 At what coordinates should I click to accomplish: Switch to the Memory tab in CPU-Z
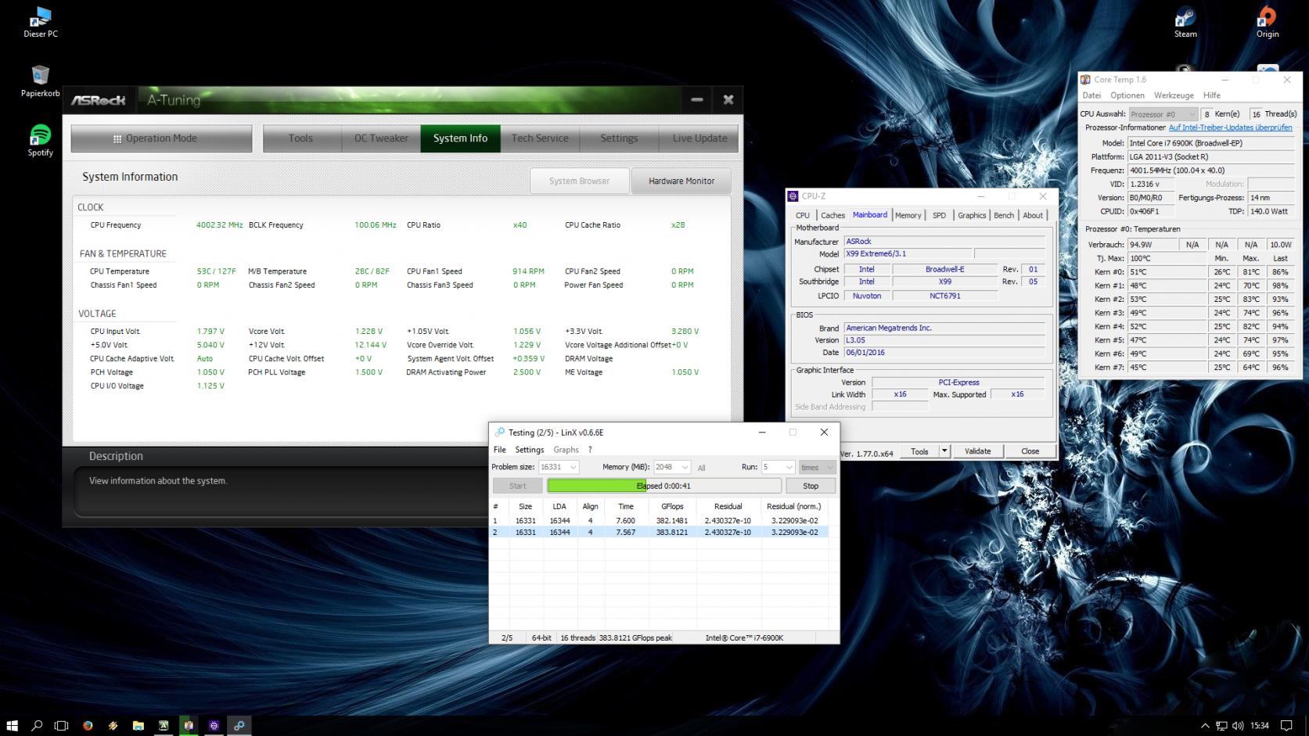coord(908,215)
